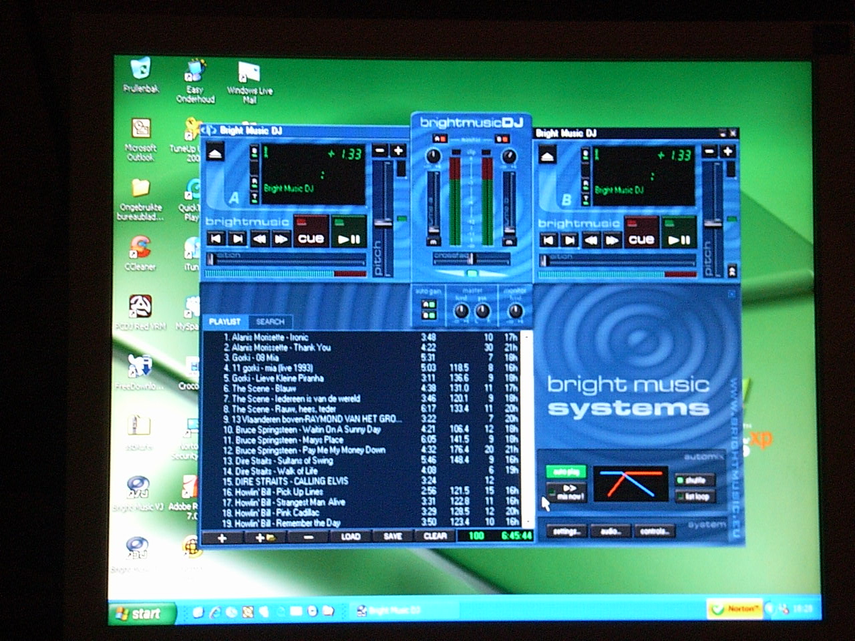Decrease pitch with deck A minus button
Screen dimensions: 855x641
click(380, 151)
